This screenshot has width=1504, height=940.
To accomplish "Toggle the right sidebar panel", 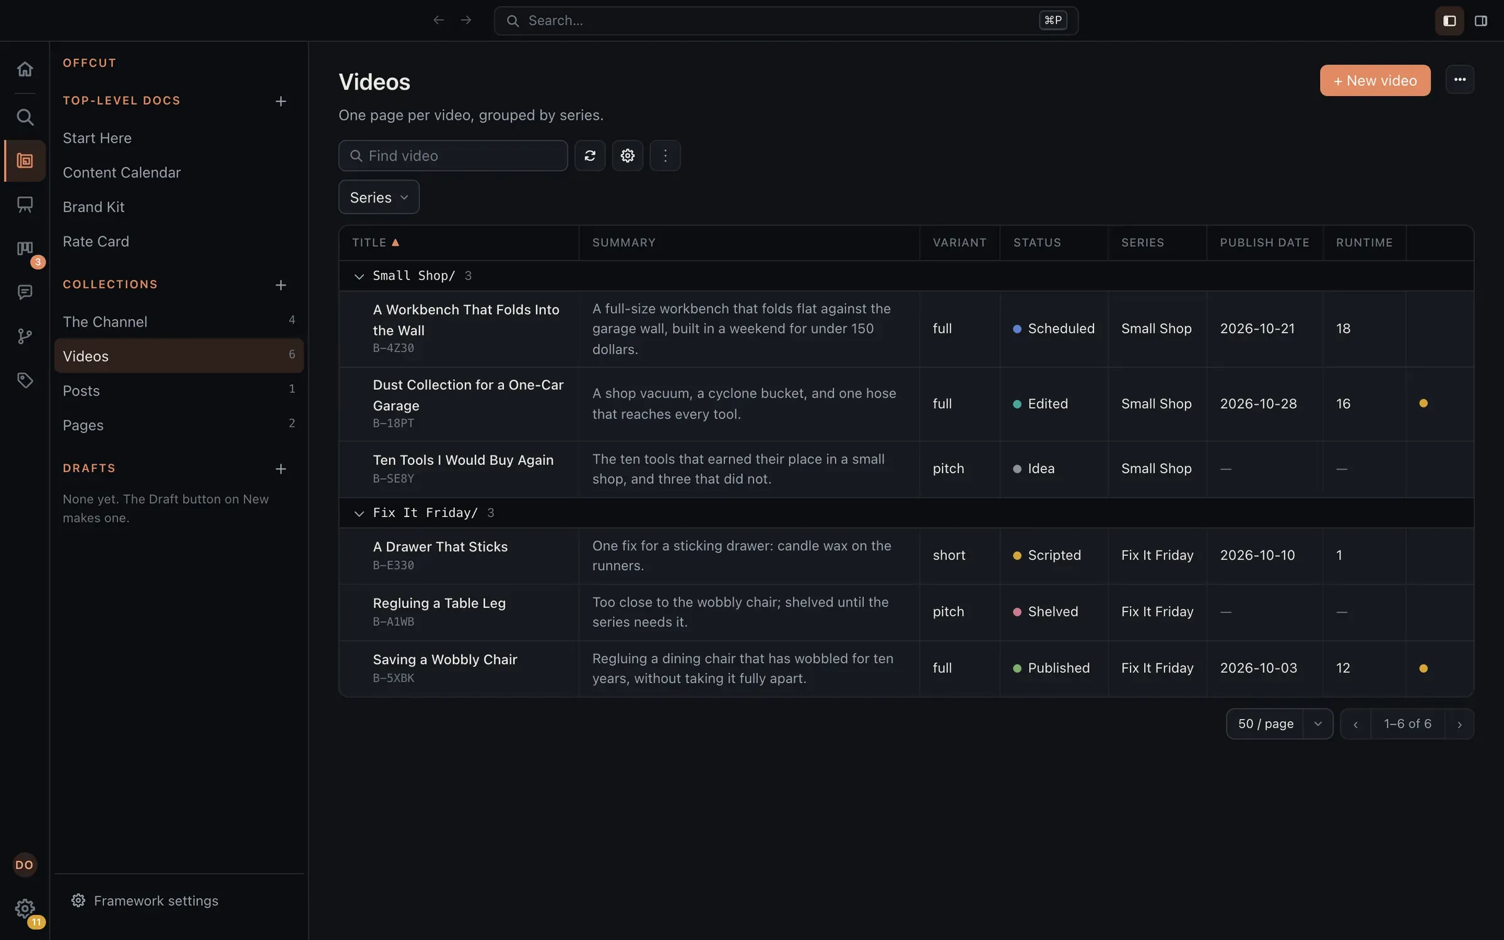I will click(x=1481, y=21).
